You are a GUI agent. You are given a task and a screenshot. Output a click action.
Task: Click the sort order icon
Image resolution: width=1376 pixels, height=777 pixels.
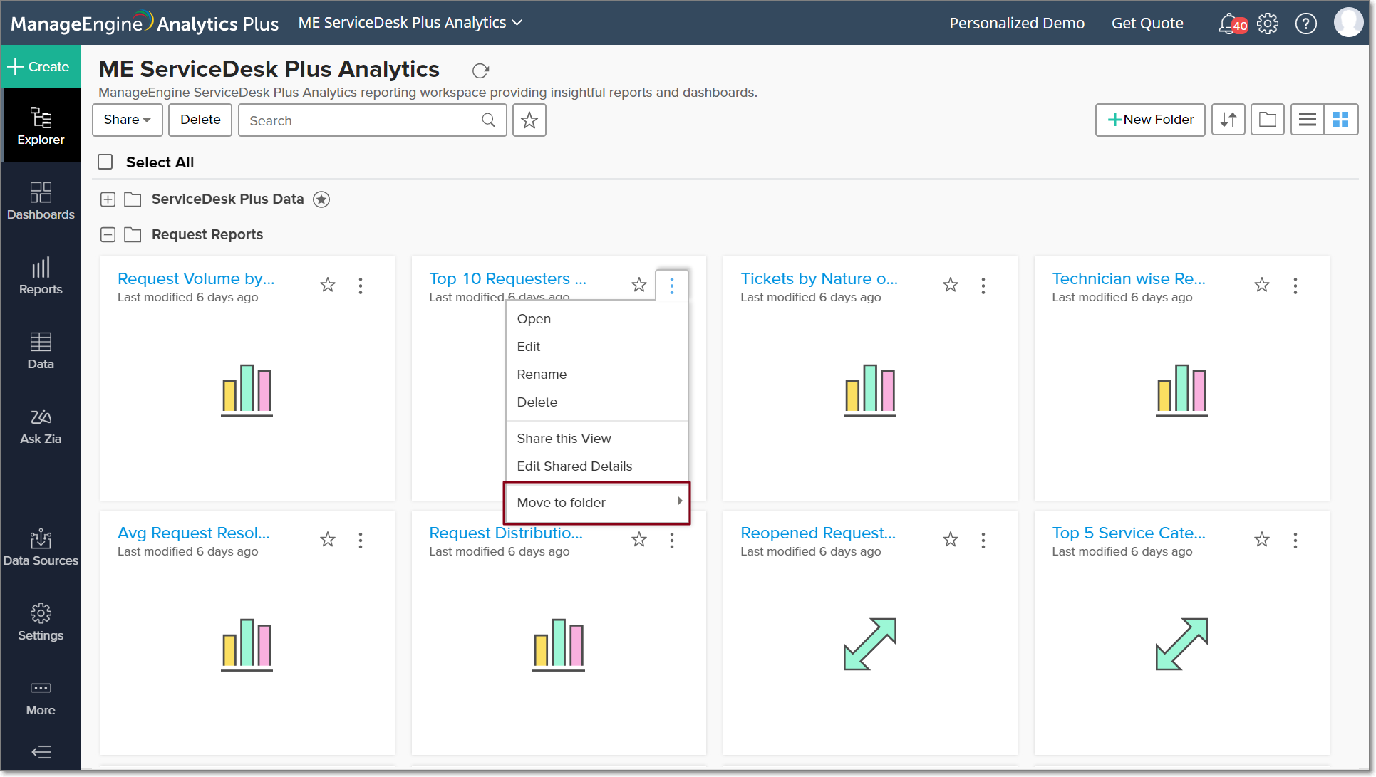click(1228, 120)
